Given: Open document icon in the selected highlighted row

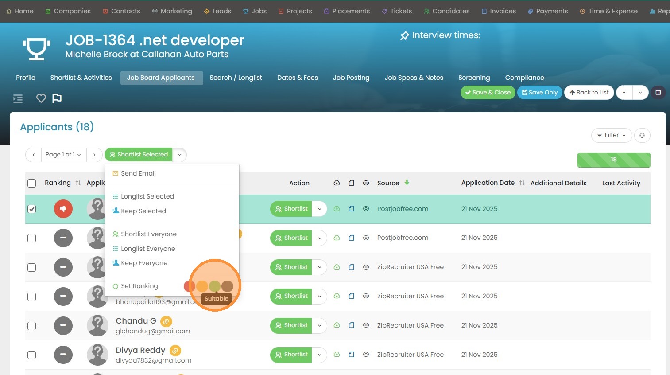Looking at the screenshot, I should 351,209.
